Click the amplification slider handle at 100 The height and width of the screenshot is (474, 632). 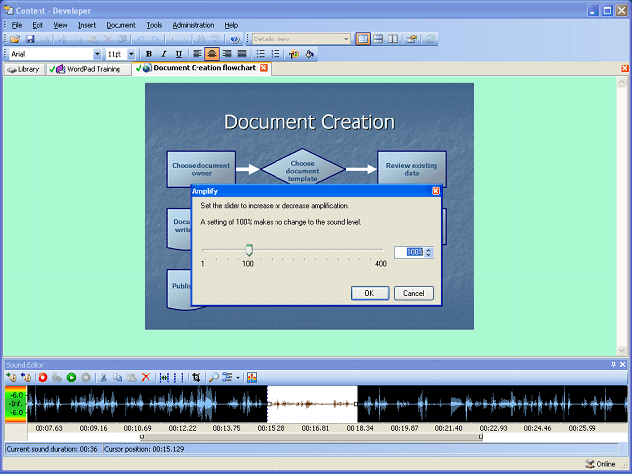[x=249, y=251]
